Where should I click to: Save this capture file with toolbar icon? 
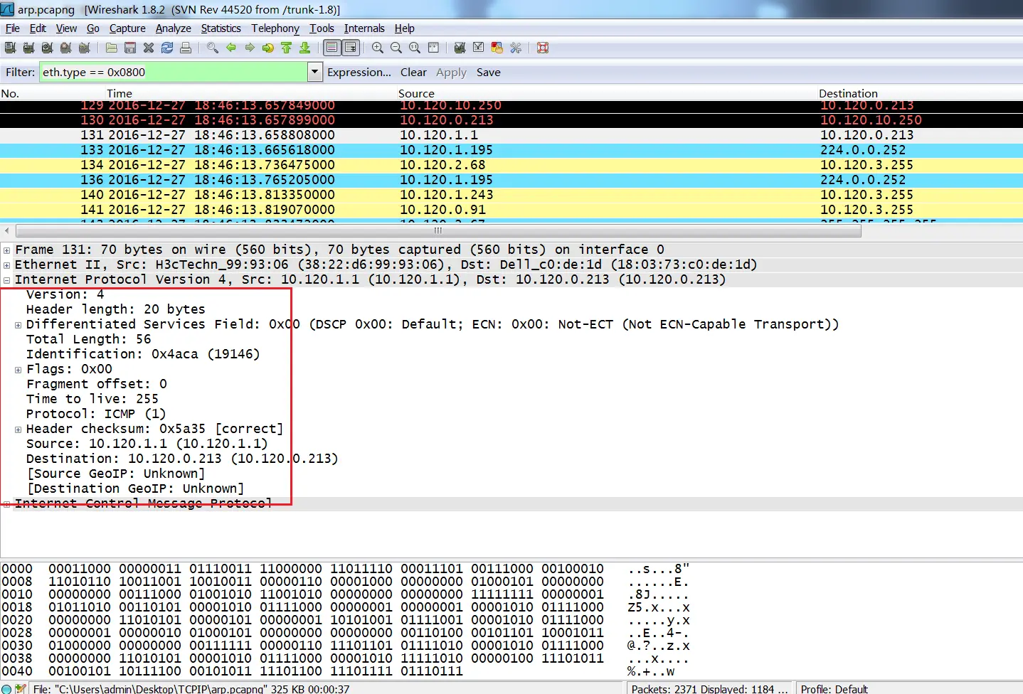click(x=130, y=48)
